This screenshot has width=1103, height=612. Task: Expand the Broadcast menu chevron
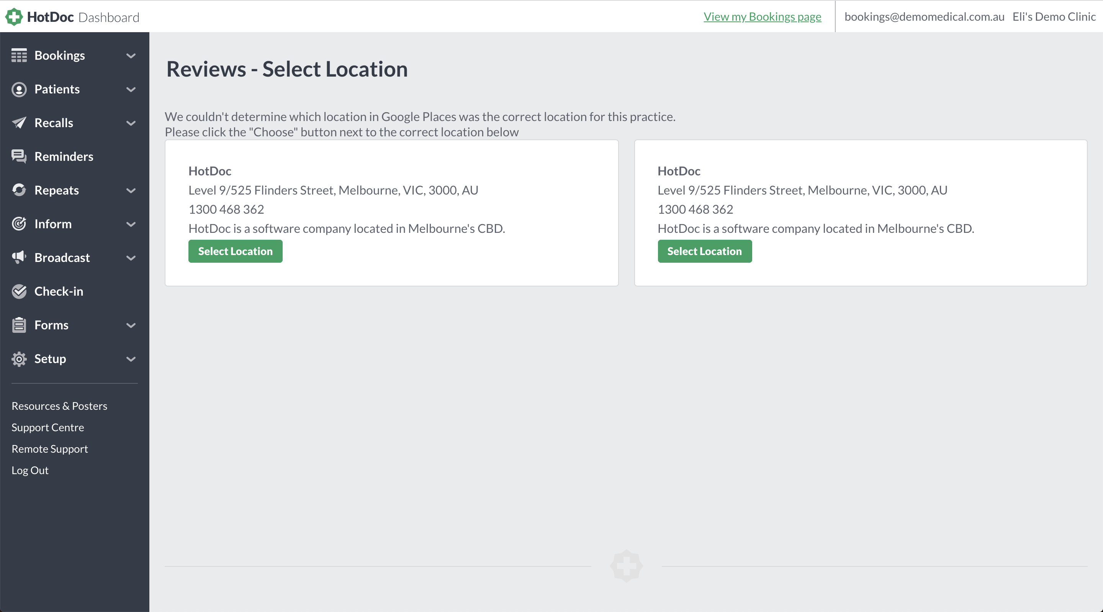[x=131, y=258]
